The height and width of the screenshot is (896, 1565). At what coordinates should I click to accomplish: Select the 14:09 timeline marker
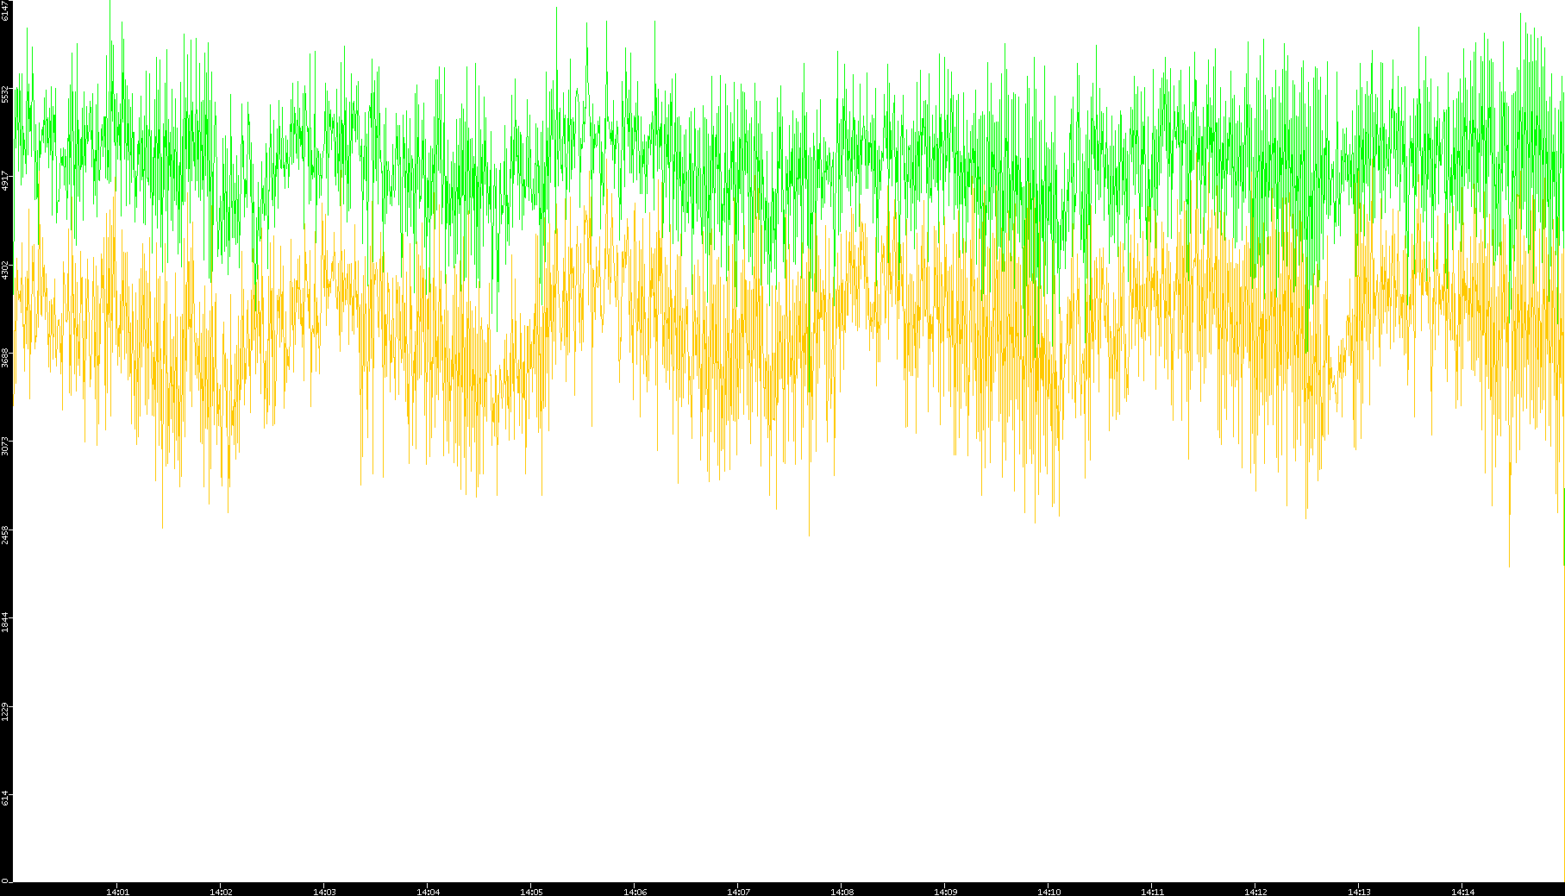(x=945, y=892)
